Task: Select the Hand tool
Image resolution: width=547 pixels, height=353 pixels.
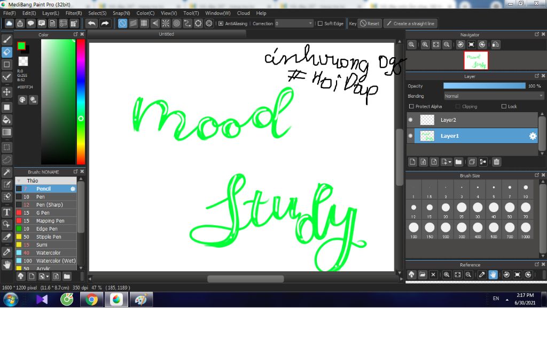Action: pyautogui.click(x=6, y=264)
